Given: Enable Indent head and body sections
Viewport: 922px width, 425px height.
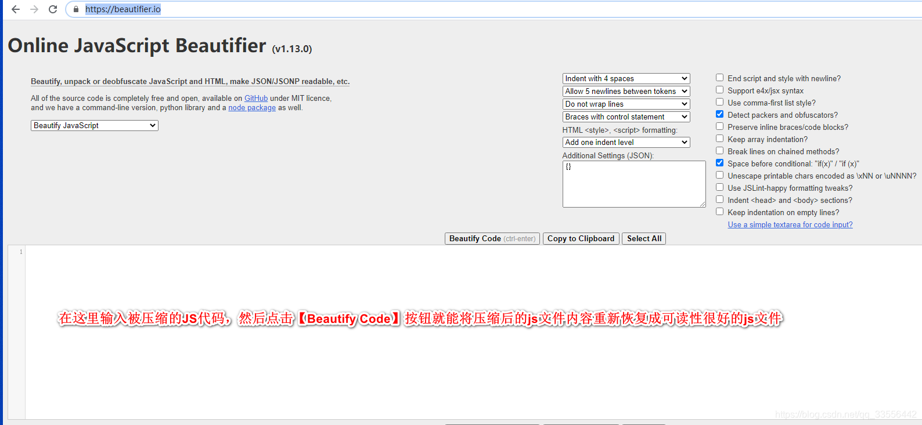Looking at the screenshot, I should click(719, 199).
